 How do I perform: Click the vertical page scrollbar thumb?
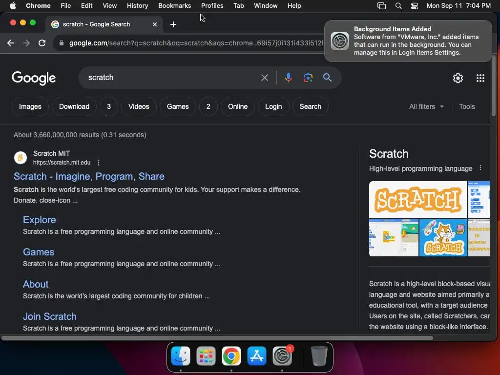494,86
